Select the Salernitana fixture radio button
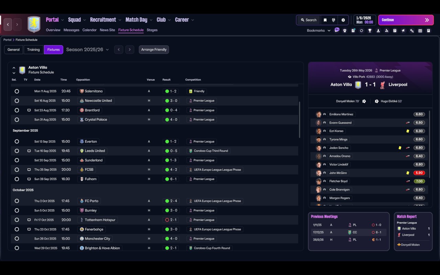 [x=17, y=91]
